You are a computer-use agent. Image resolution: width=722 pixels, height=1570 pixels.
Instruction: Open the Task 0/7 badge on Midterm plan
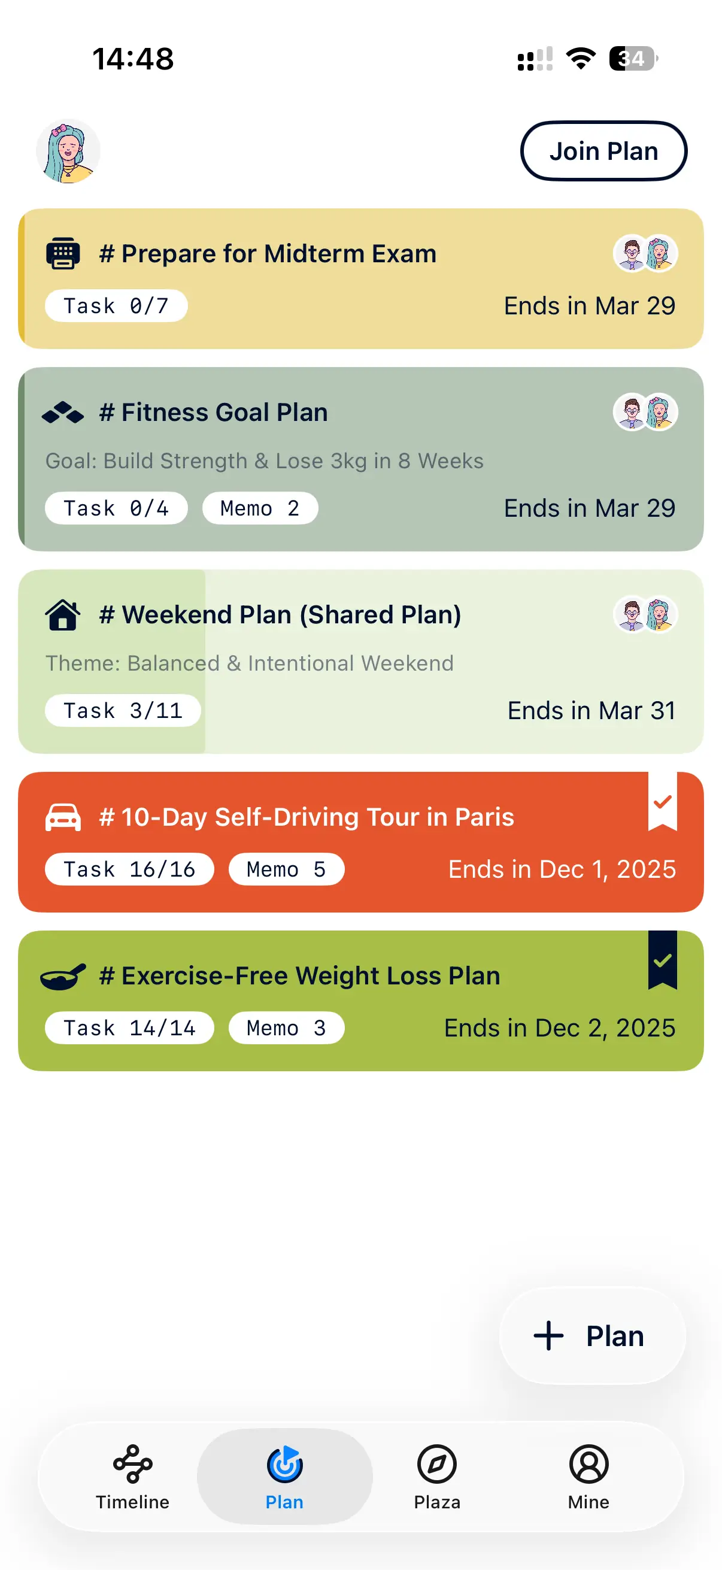pos(116,305)
